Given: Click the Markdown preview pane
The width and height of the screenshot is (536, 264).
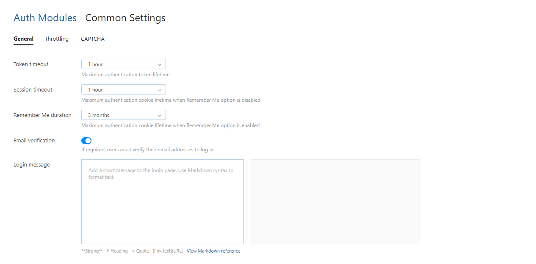Looking at the screenshot, I should click(335, 202).
